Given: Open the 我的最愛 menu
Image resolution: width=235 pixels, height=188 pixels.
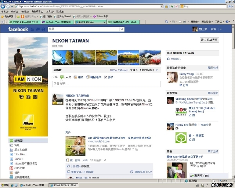Looking at the screenshot, I should [x=37, y=11].
